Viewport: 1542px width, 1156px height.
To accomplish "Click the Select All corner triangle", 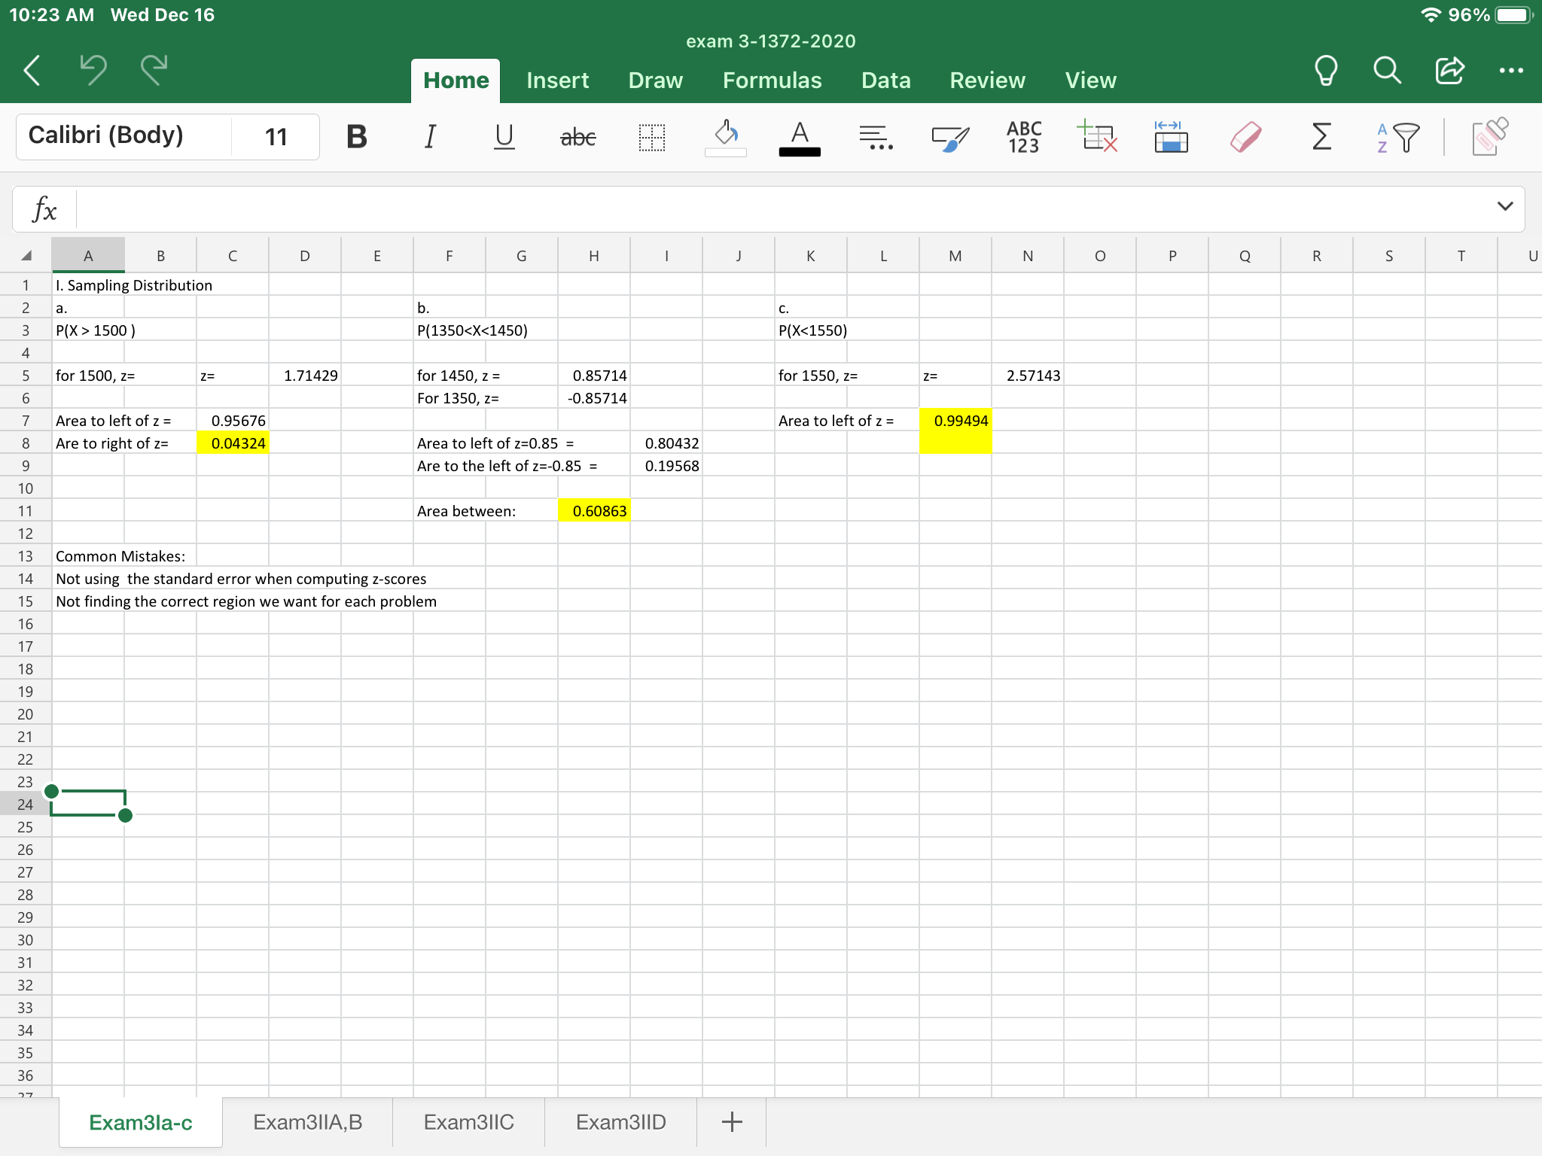I will pyautogui.click(x=26, y=256).
